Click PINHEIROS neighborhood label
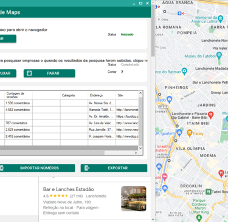 click(176, 87)
